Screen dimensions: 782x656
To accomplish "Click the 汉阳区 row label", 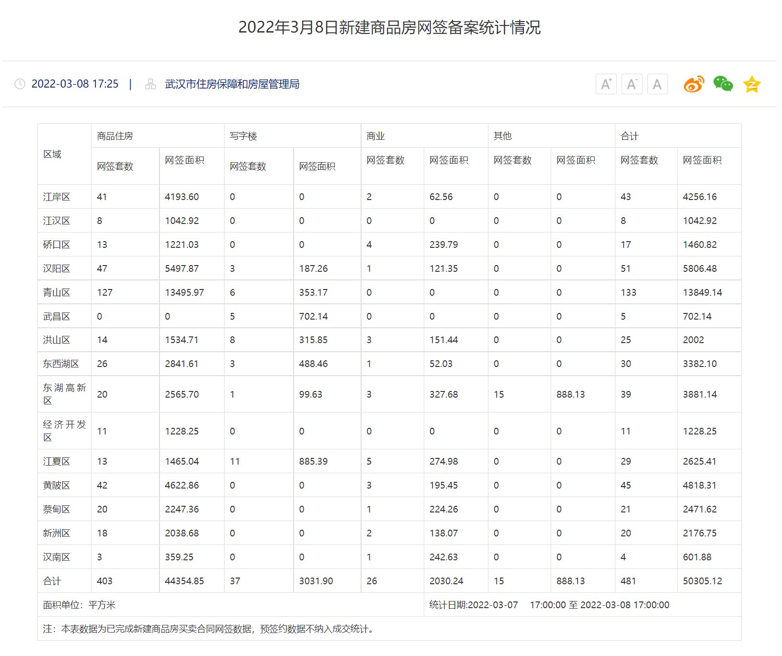I will point(57,268).
